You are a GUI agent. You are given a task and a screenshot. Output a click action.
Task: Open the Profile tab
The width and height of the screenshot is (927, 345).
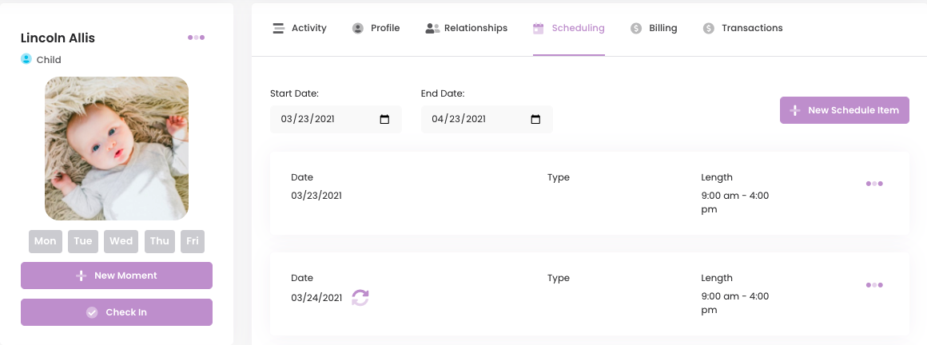(x=376, y=29)
